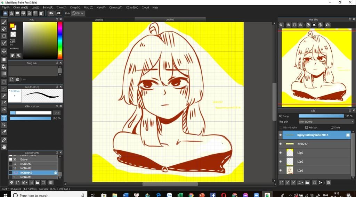The width and height of the screenshot is (356, 197).
Task: Open the Cloud menu
Action: (145, 8)
